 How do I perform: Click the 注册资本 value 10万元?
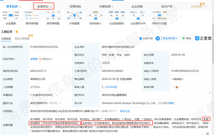point(106,63)
